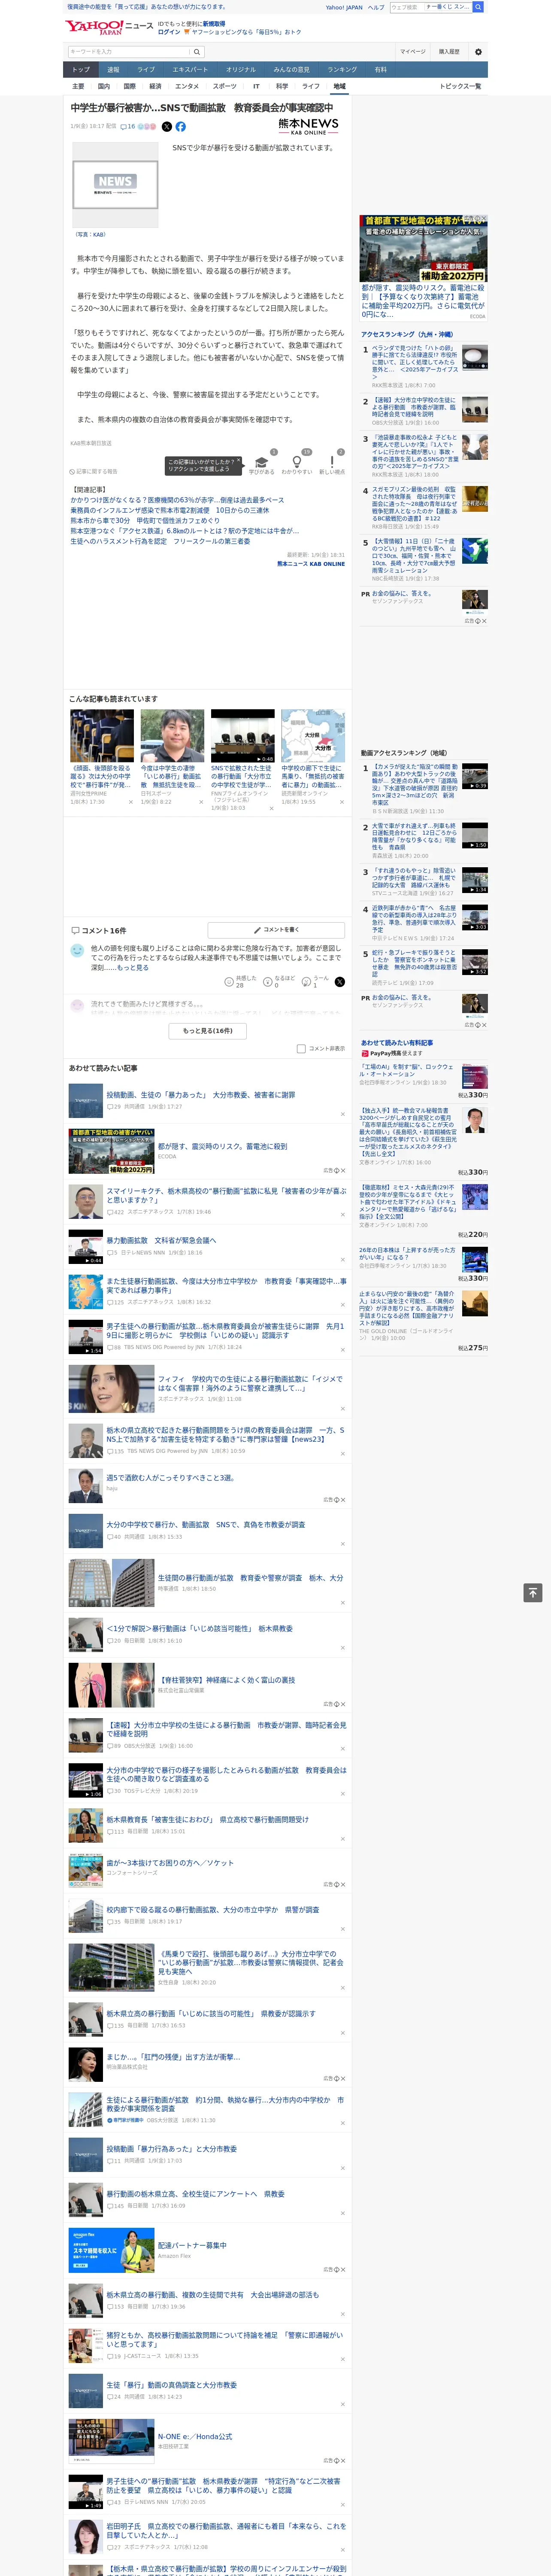Open the 速報 navigation tab
This screenshot has width=551, height=2576.
113,69
